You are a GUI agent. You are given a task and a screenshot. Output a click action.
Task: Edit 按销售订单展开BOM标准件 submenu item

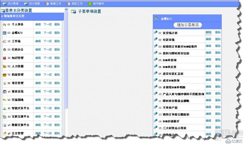pyautogui.click(x=208, y=46)
